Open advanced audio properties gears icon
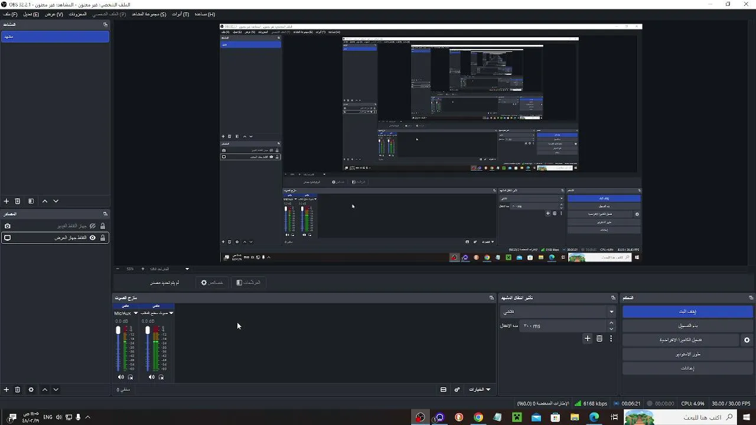 coord(457,390)
